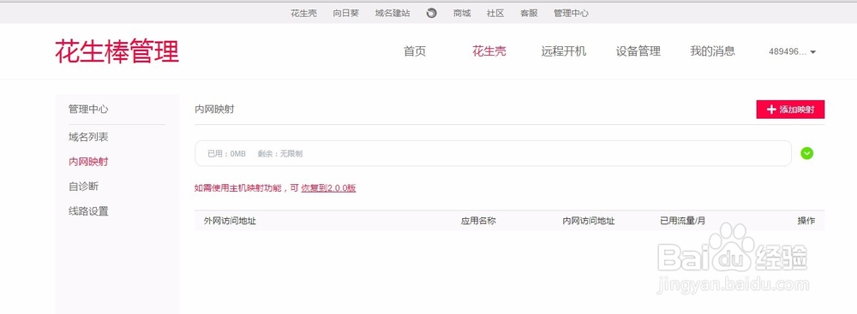Click the round logo icon in top bar
Viewport: 857px width, 314px height.
click(431, 13)
